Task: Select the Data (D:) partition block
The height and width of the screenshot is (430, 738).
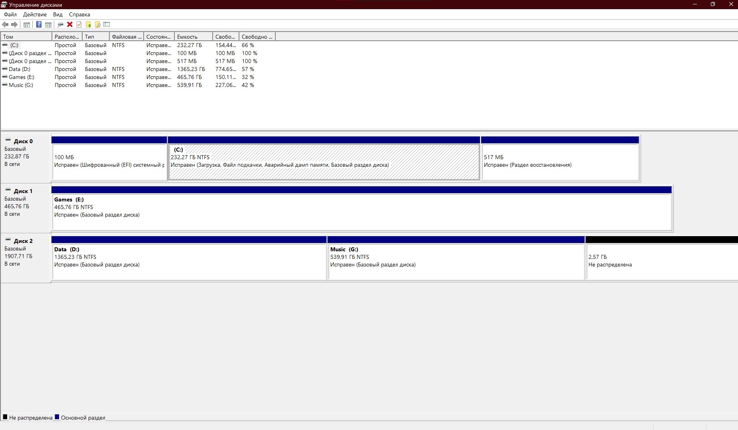Action: tap(189, 258)
